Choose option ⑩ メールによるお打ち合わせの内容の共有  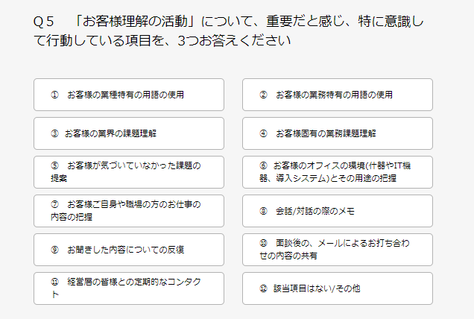coord(338,250)
